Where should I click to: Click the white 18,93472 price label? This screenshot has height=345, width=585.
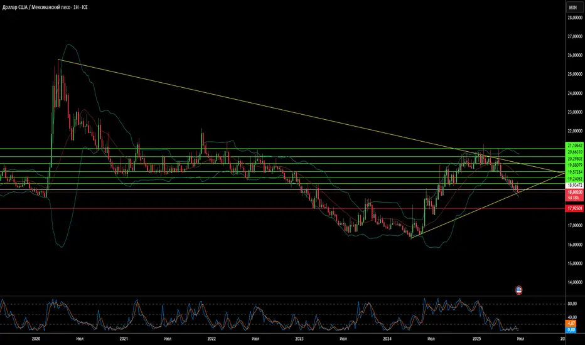click(x=575, y=185)
